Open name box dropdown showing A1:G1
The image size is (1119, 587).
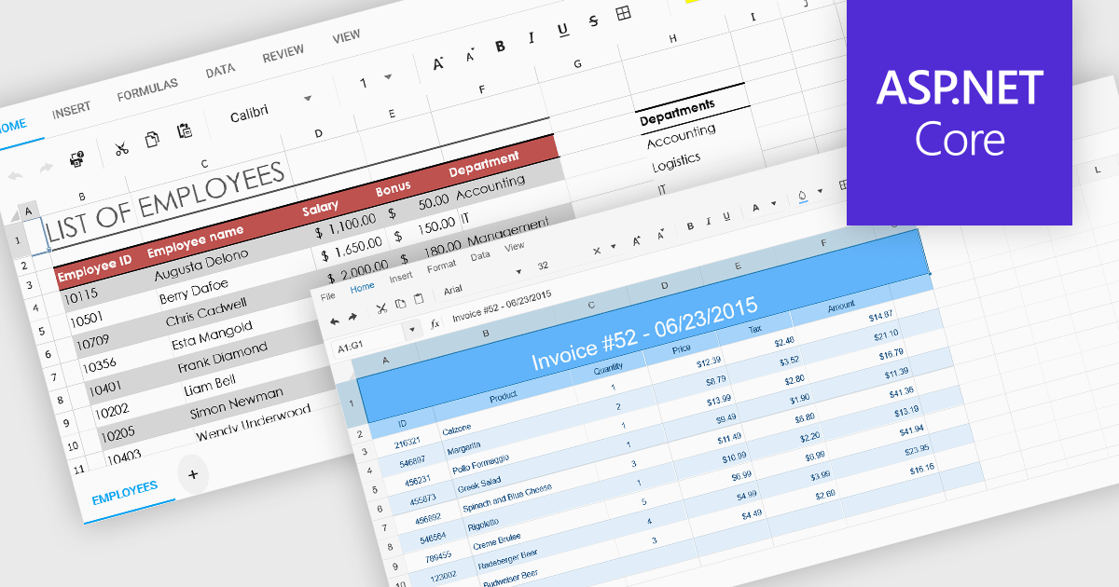413,329
